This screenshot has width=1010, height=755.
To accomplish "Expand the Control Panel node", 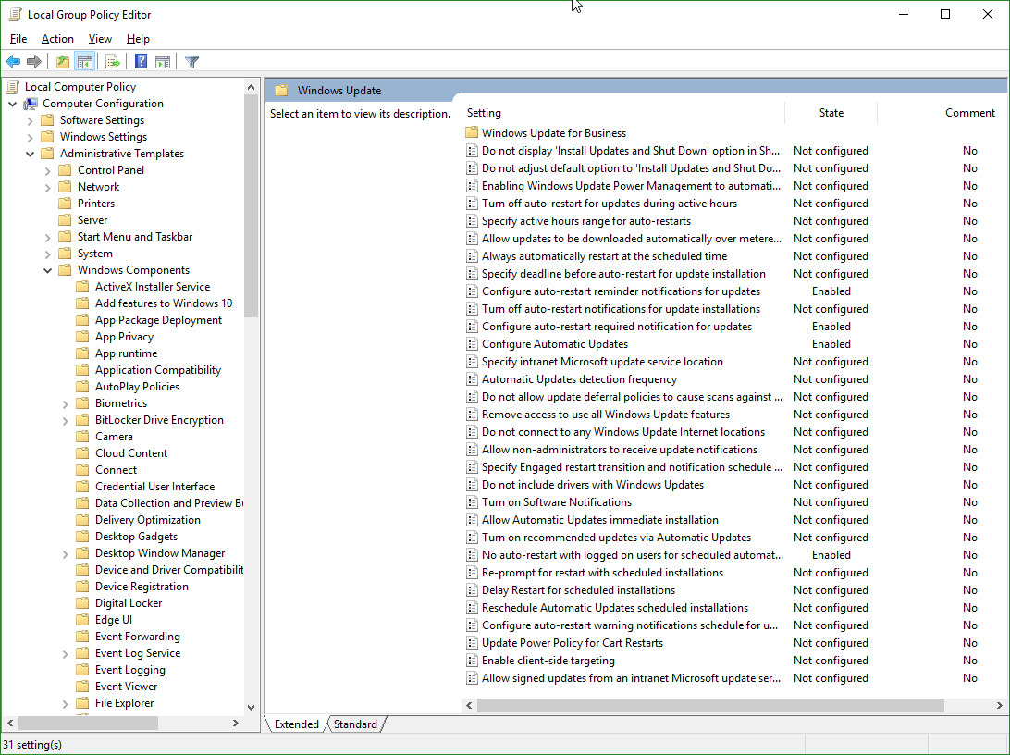I will 48,171.
